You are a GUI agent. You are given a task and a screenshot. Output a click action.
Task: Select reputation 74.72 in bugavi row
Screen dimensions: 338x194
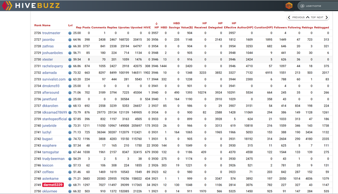tap(77, 139)
